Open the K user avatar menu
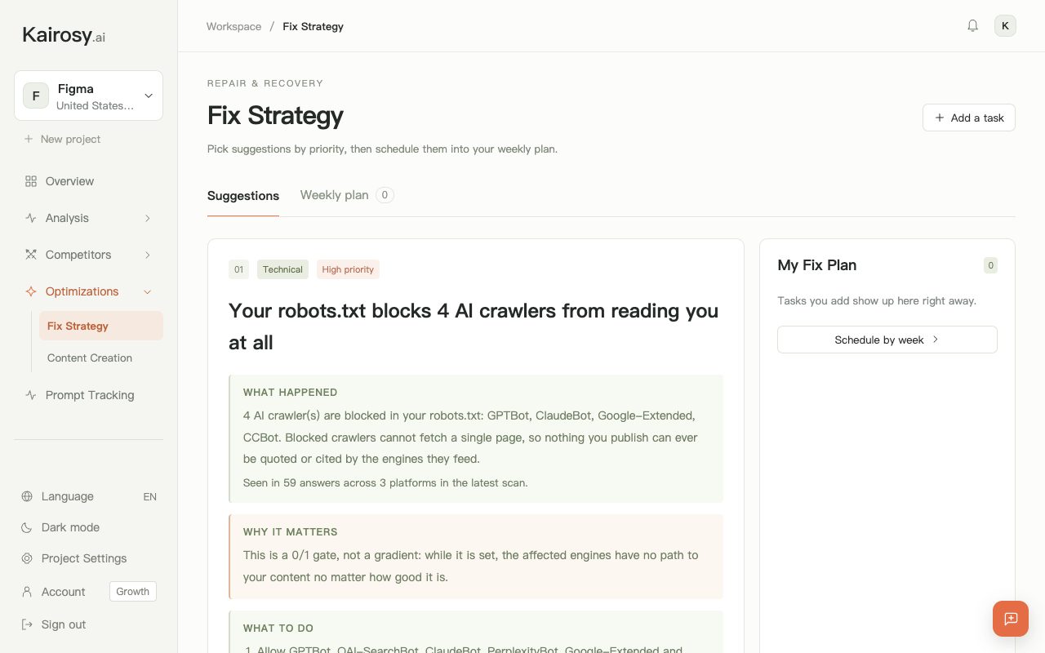1045x653 pixels. click(1005, 26)
